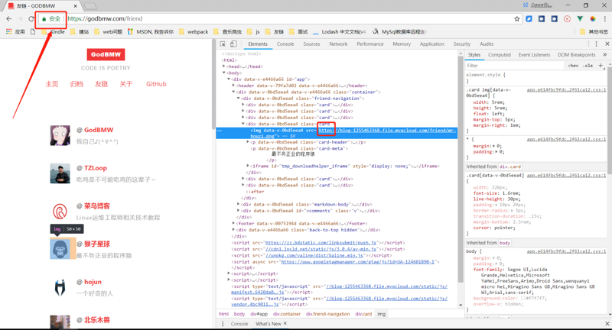Click the 菜鸟博客 logo avatar

[60, 211]
